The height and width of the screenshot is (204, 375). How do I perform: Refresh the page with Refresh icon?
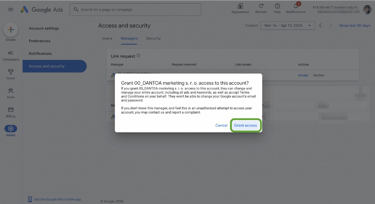click(261, 6)
